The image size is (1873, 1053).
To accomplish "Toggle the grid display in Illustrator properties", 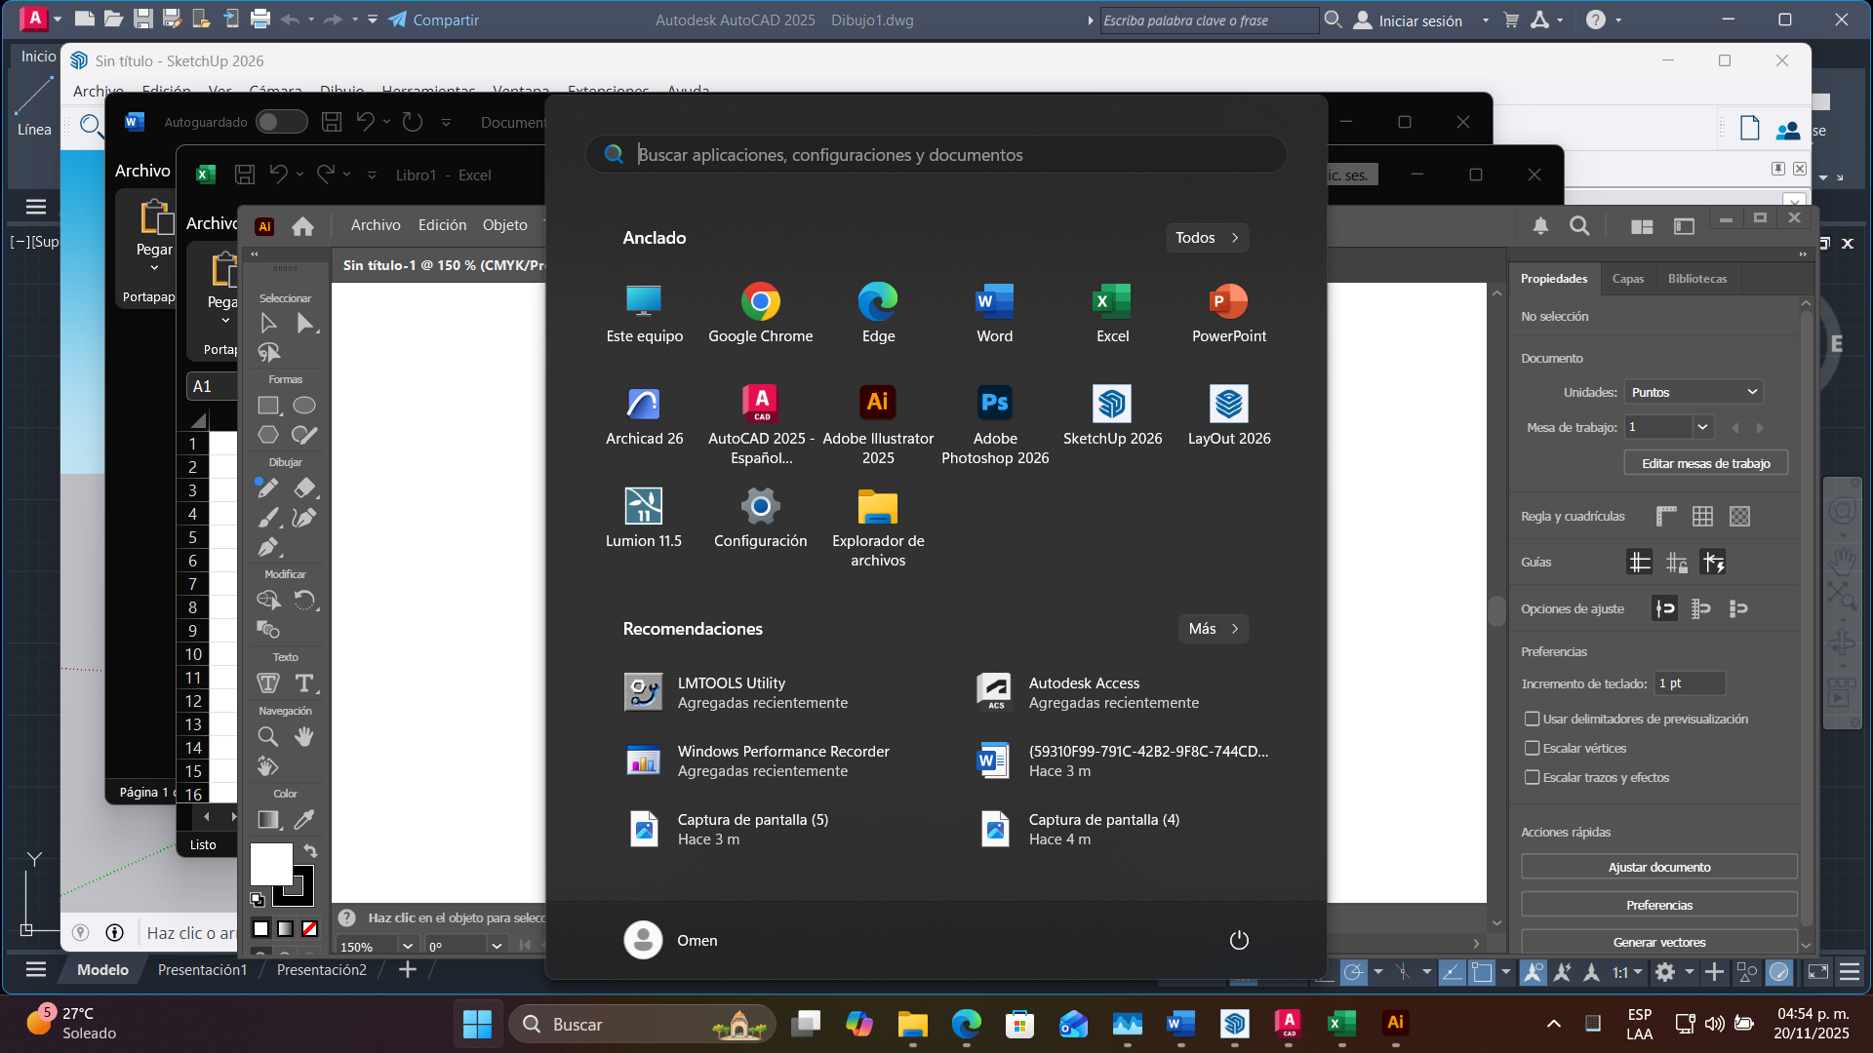I will pyautogui.click(x=1702, y=516).
